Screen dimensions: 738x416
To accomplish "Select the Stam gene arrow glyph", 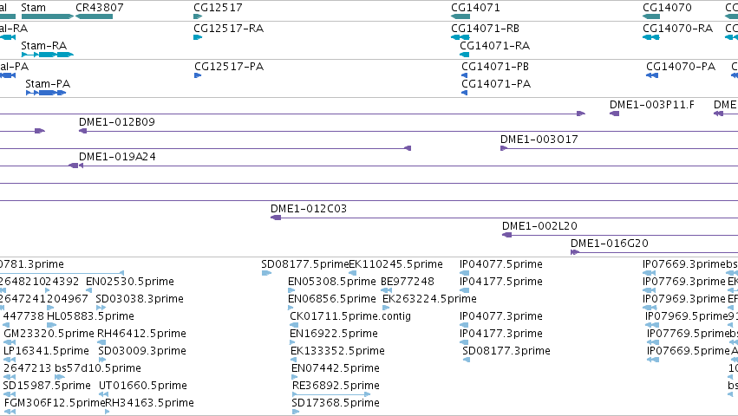I will click(x=48, y=16).
